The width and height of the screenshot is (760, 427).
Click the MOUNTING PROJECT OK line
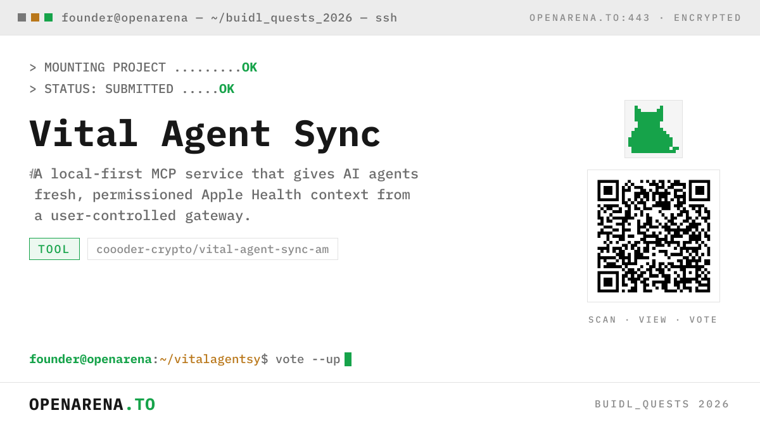coord(143,68)
